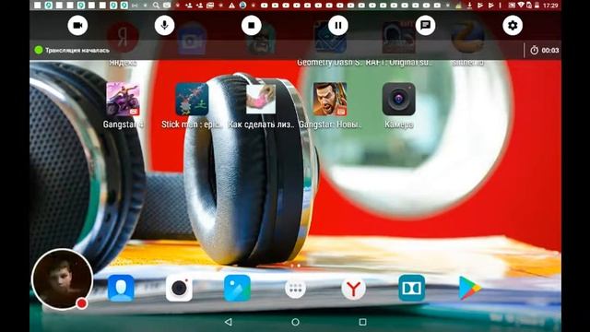Open broadcast settings gear
The image size is (590, 332).
pos(513,26)
